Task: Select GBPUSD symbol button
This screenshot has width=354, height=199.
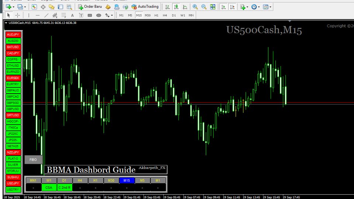Action: 13,109
